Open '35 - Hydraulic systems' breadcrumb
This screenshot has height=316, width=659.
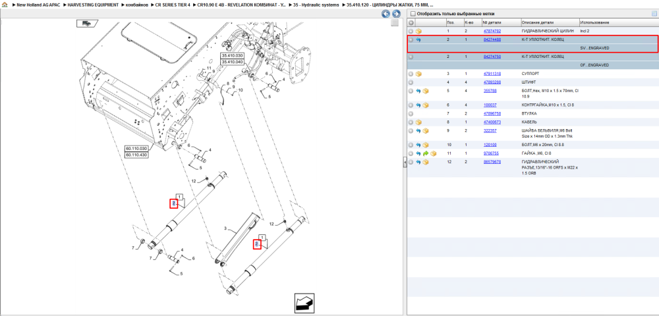[x=316, y=5]
